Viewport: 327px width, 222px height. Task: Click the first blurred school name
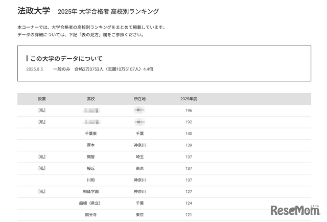click(x=90, y=110)
